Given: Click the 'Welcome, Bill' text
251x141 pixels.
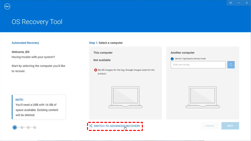Looking at the screenshot, I should [x=20, y=52].
